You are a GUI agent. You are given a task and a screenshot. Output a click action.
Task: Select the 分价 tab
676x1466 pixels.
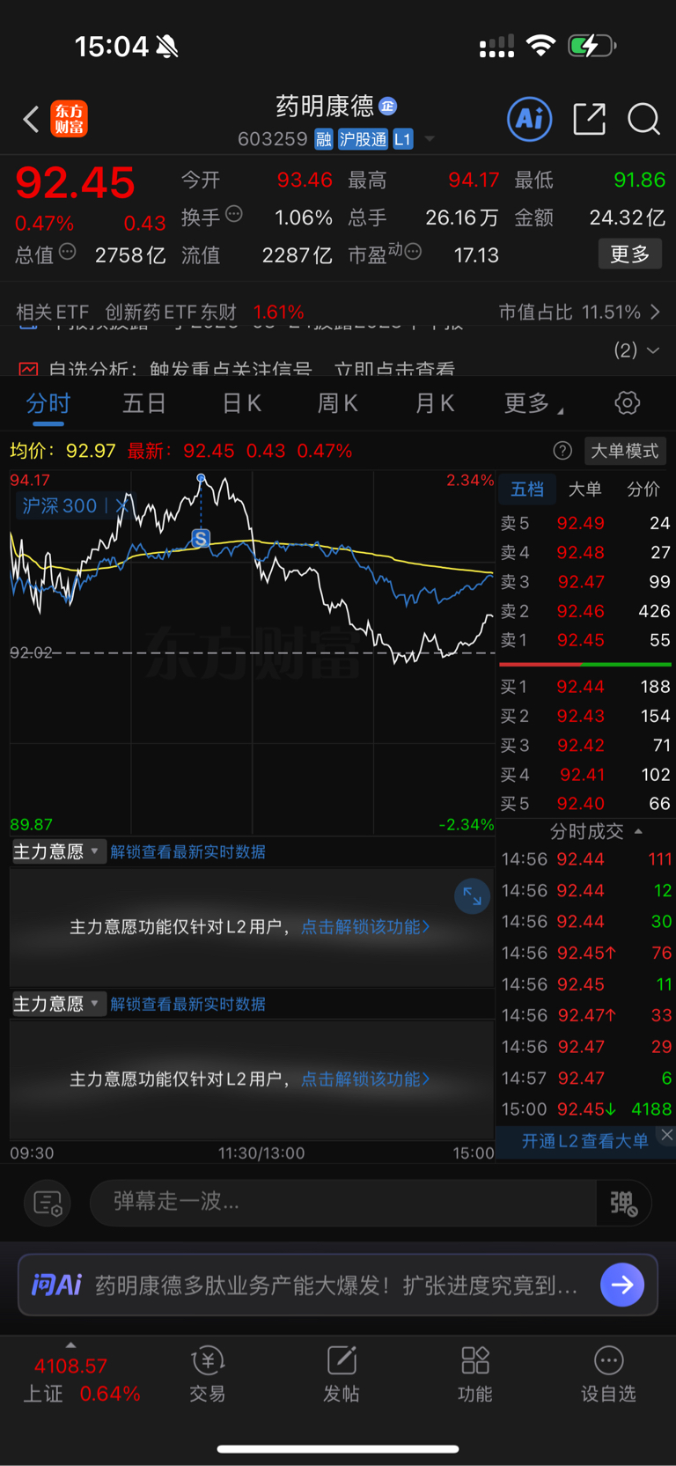[x=643, y=490]
